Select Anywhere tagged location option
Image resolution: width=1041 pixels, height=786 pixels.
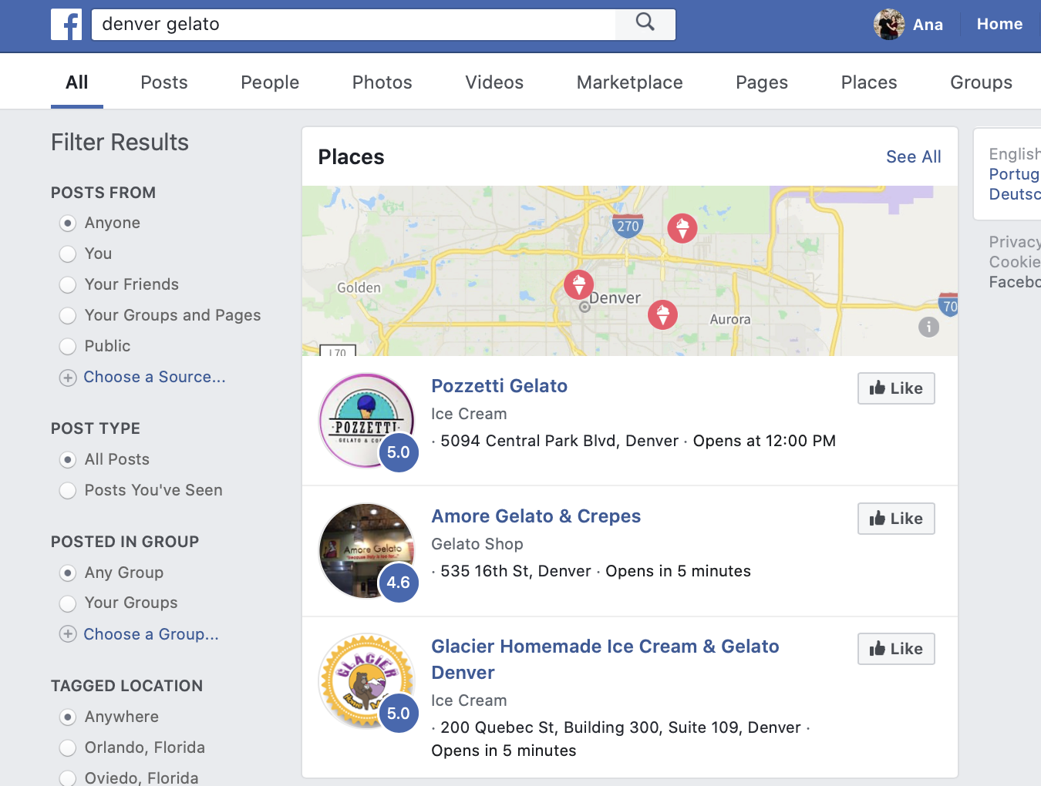[68, 717]
